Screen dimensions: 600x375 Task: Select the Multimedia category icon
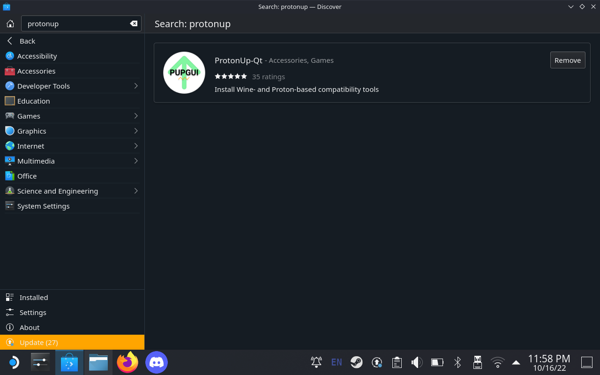(10, 161)
